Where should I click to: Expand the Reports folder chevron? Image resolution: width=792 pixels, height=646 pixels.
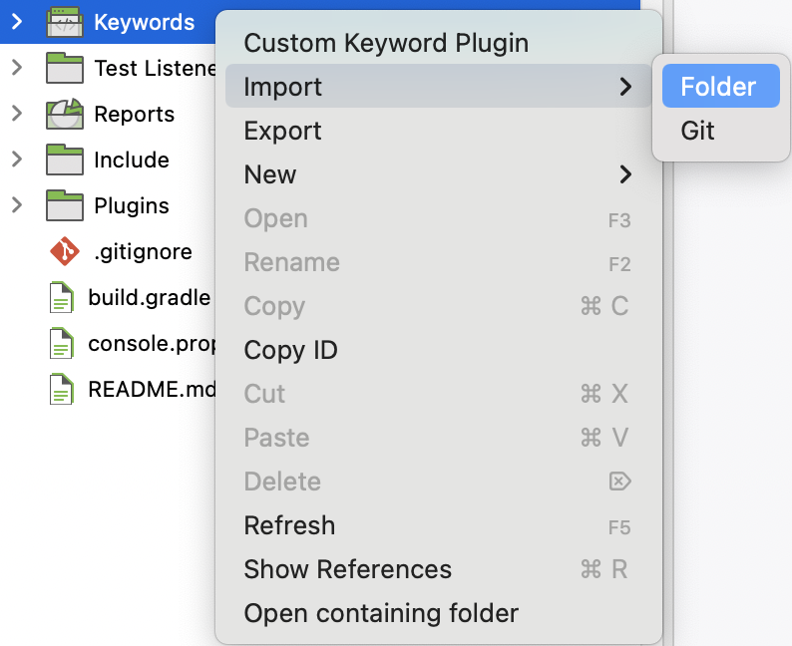coord(17,114)
